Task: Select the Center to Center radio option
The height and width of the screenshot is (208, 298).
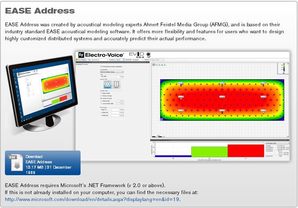Action: (101, 98)
